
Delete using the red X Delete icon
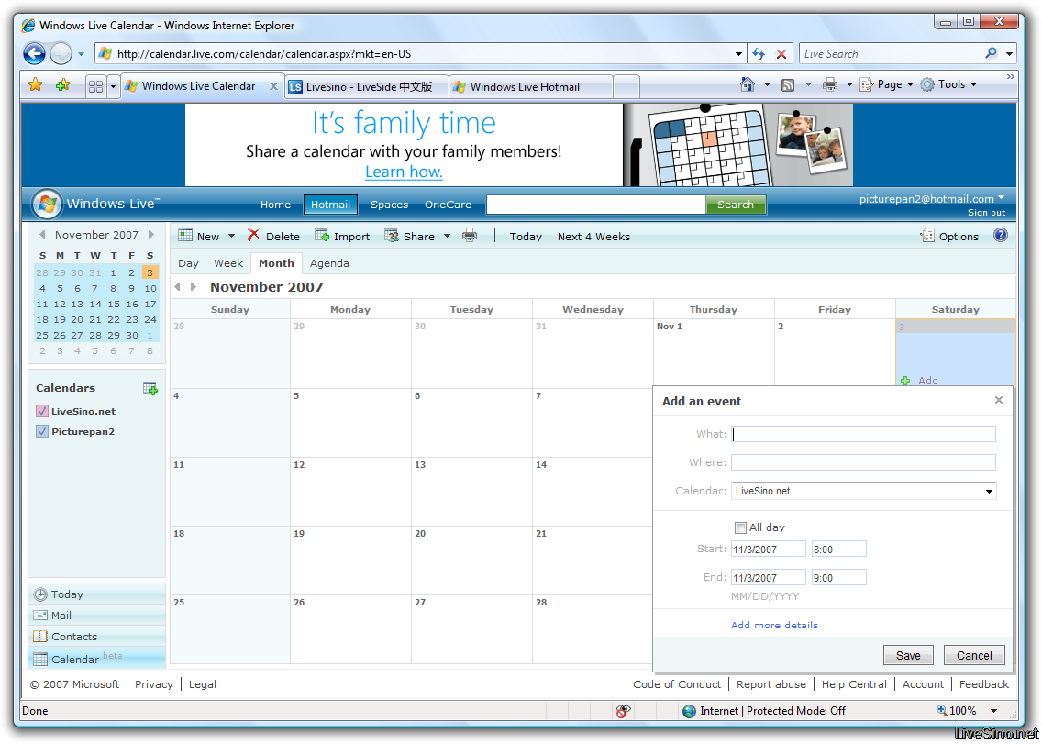pos(253,236)
